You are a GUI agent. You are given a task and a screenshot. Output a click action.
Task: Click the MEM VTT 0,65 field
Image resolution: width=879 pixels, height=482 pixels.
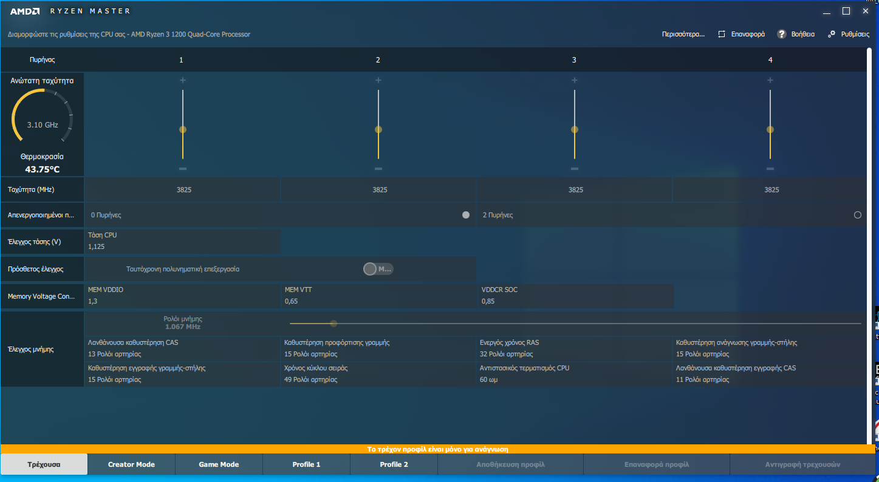pos(379,296)
